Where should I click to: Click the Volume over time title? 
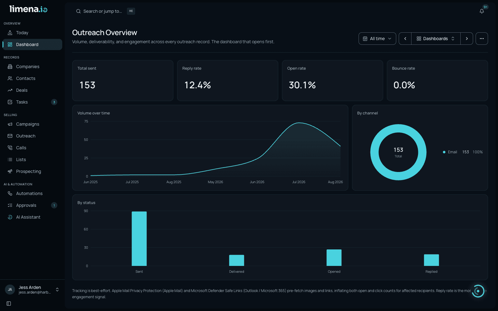pos(94,113)
